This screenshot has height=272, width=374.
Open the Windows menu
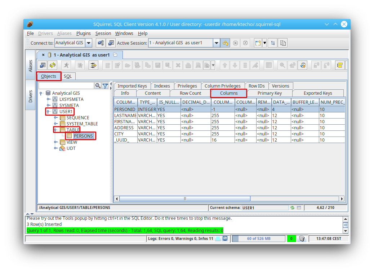pos(124,34)
